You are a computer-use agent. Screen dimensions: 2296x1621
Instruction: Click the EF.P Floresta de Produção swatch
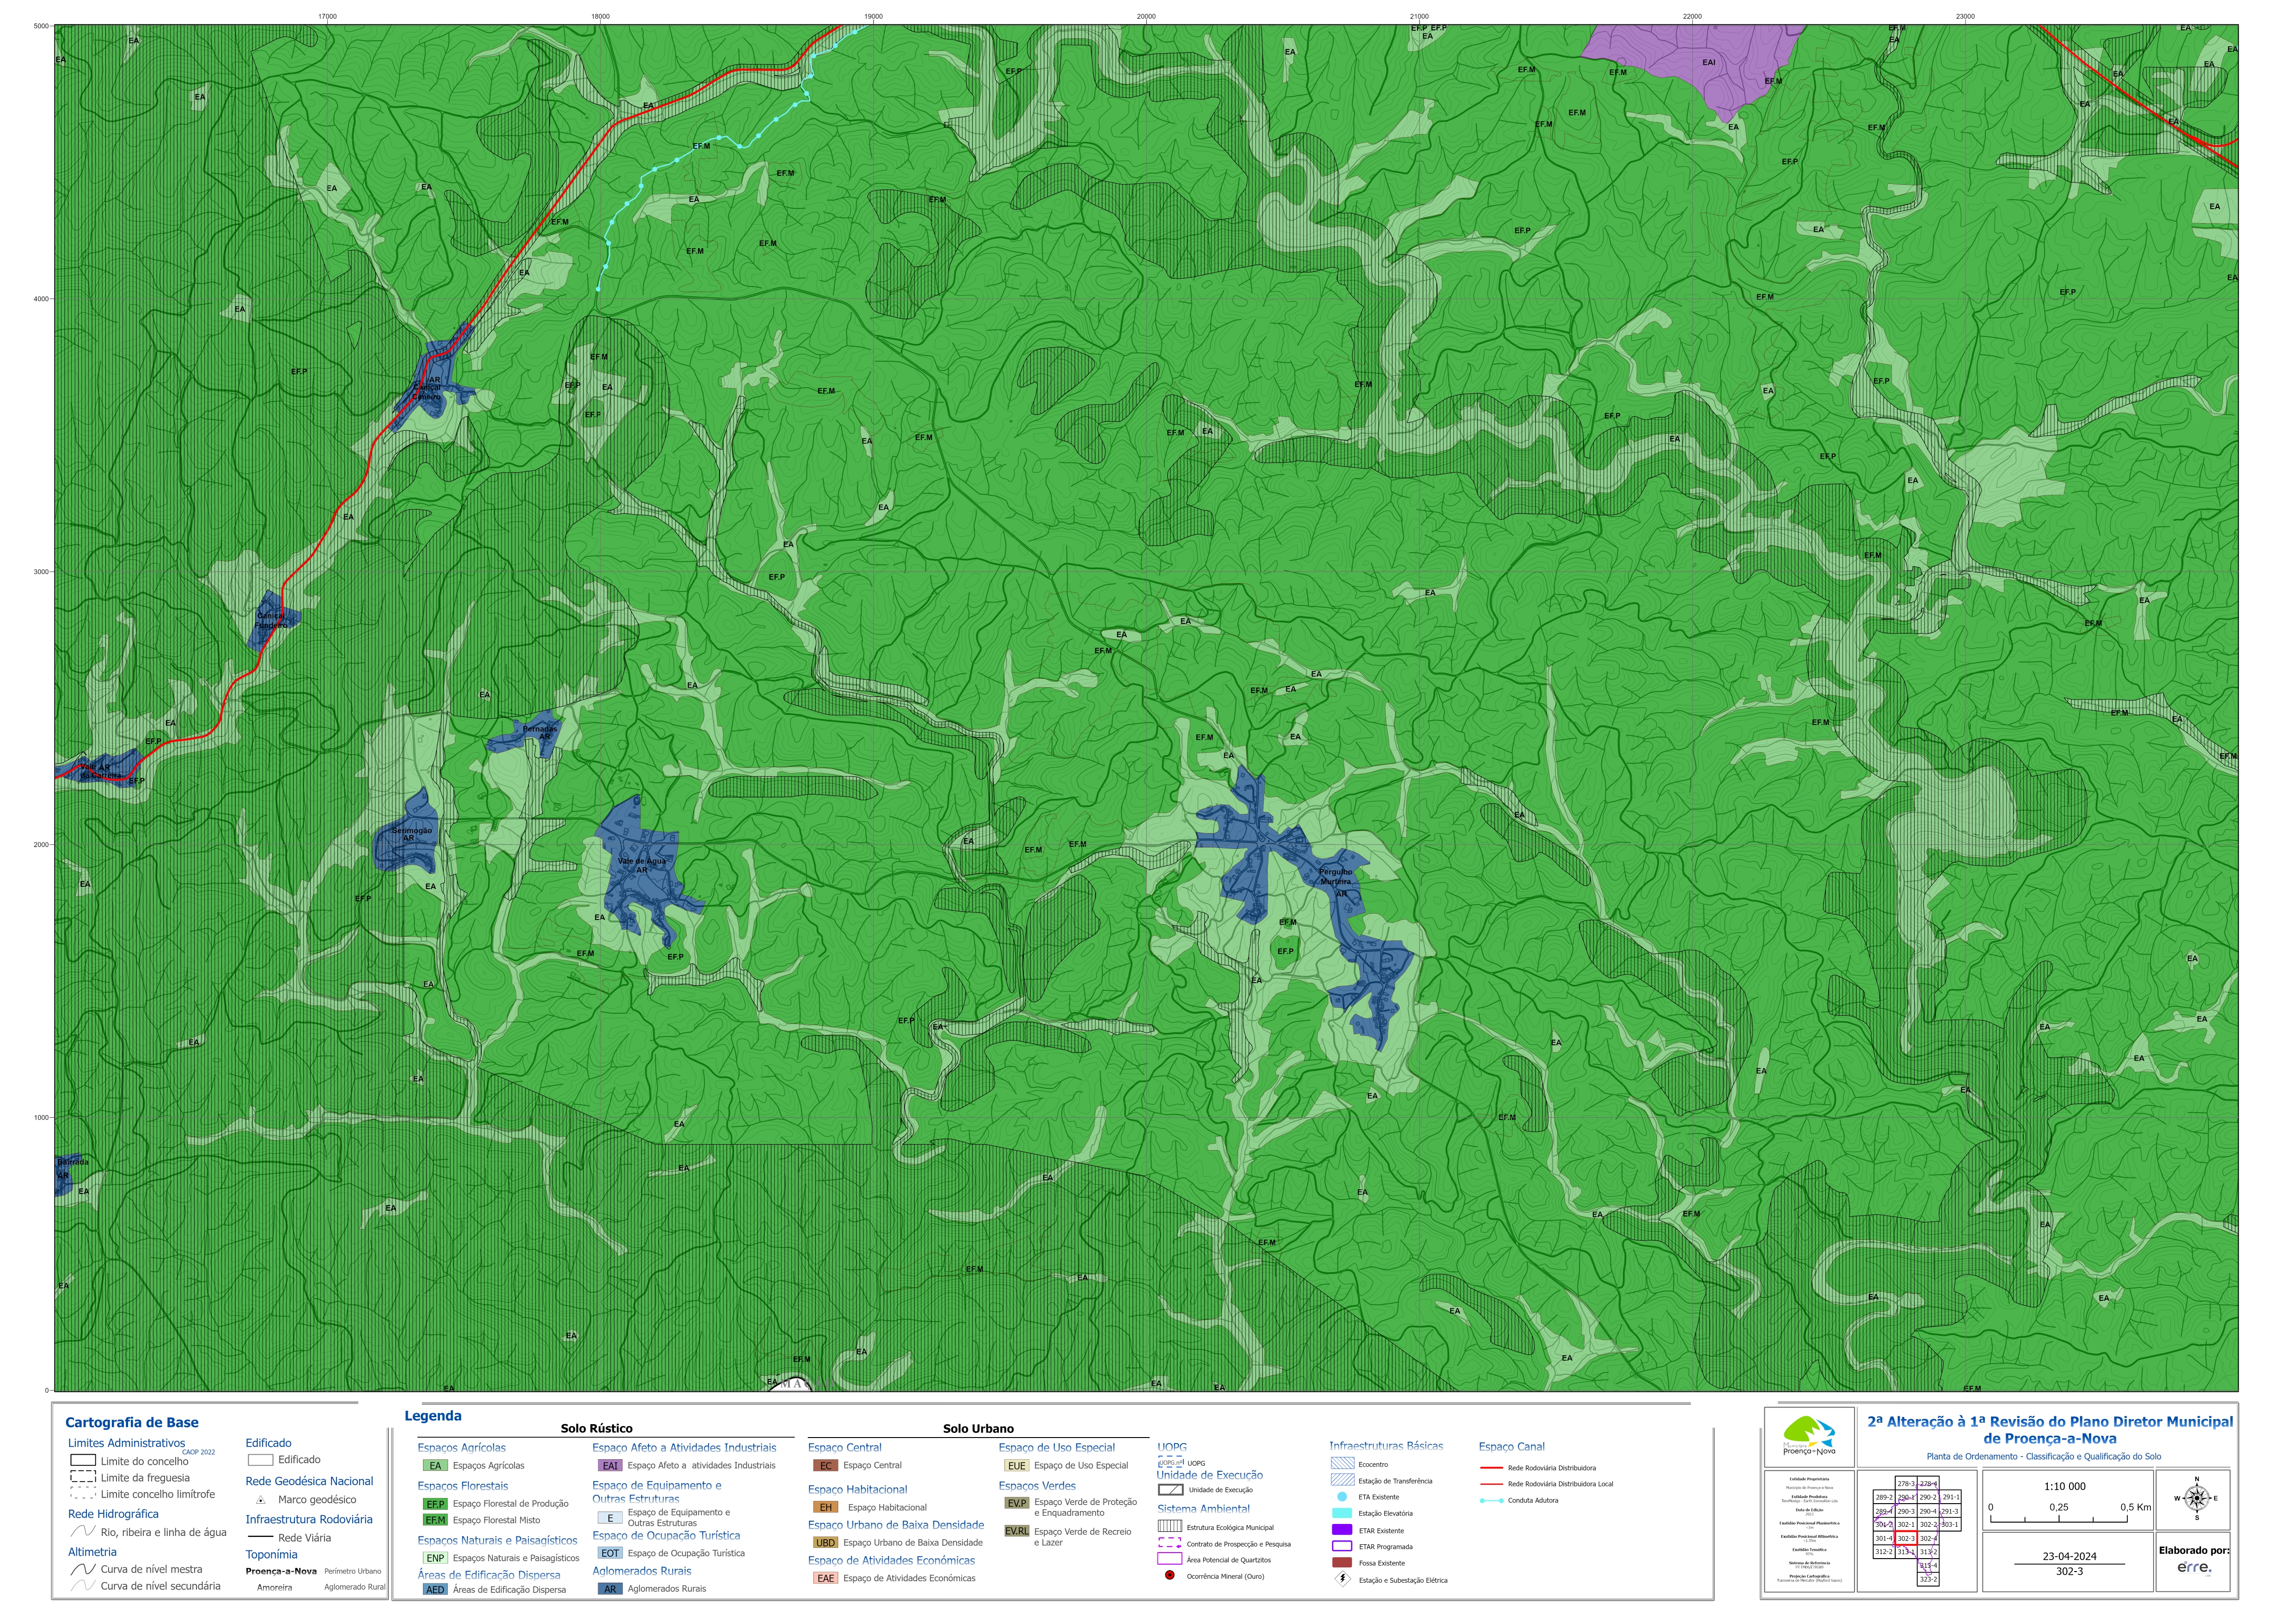[435, 1504]
